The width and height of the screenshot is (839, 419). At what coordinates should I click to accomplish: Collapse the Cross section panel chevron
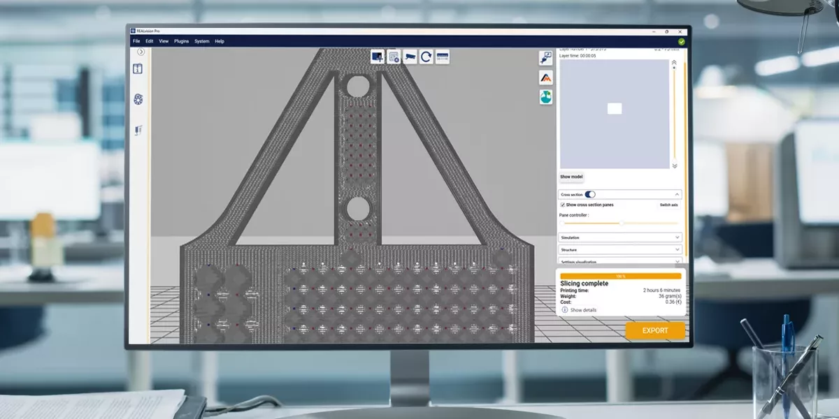[676, 195]
